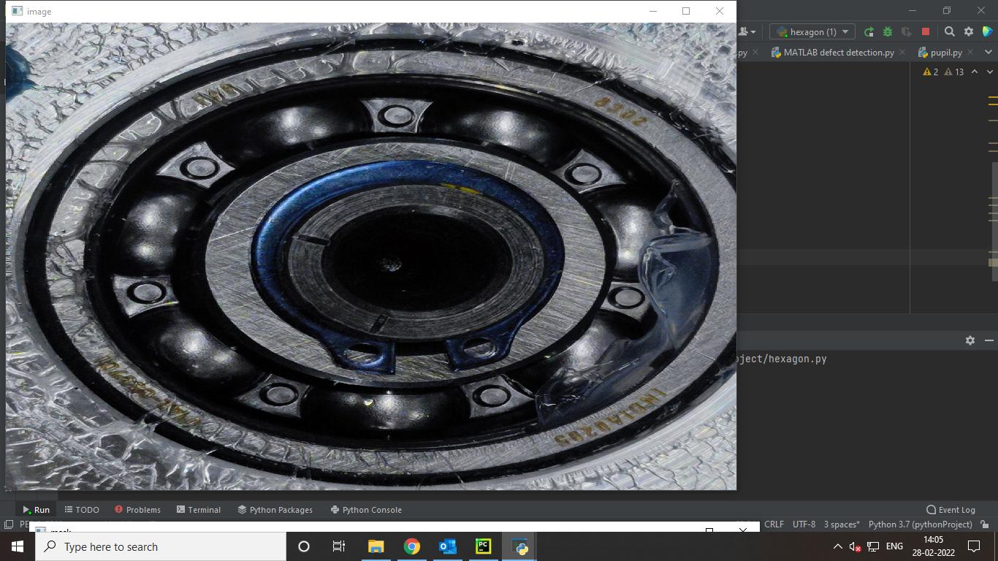
Task: Click the 13 weak warnings indicator
Action: click(x=954, y=72)
